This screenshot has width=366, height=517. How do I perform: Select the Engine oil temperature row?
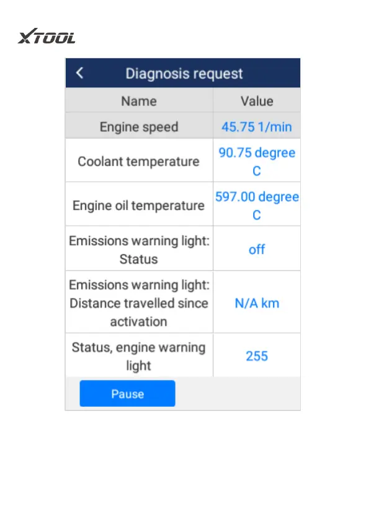tap(183, 205)
